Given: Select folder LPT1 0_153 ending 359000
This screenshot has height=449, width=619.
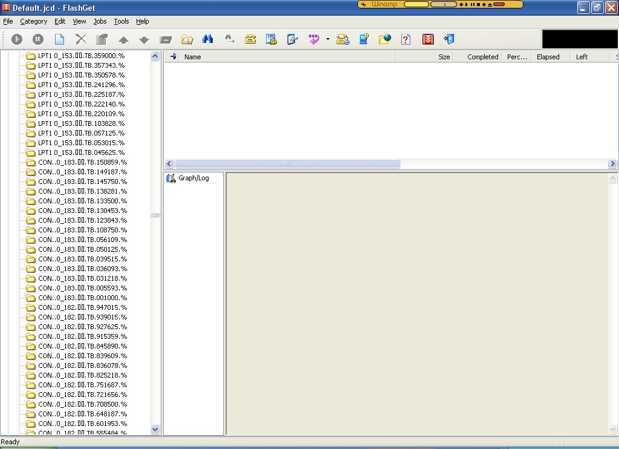Looking at the screenshot, I should pos(81,56).
